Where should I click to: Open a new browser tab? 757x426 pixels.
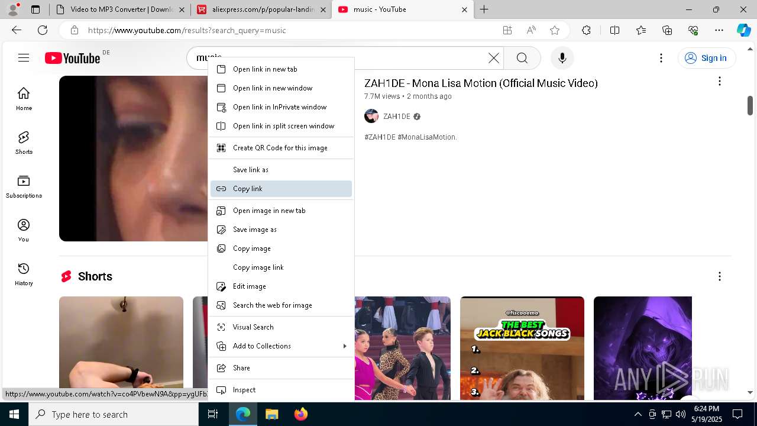(x=484, y=9)
